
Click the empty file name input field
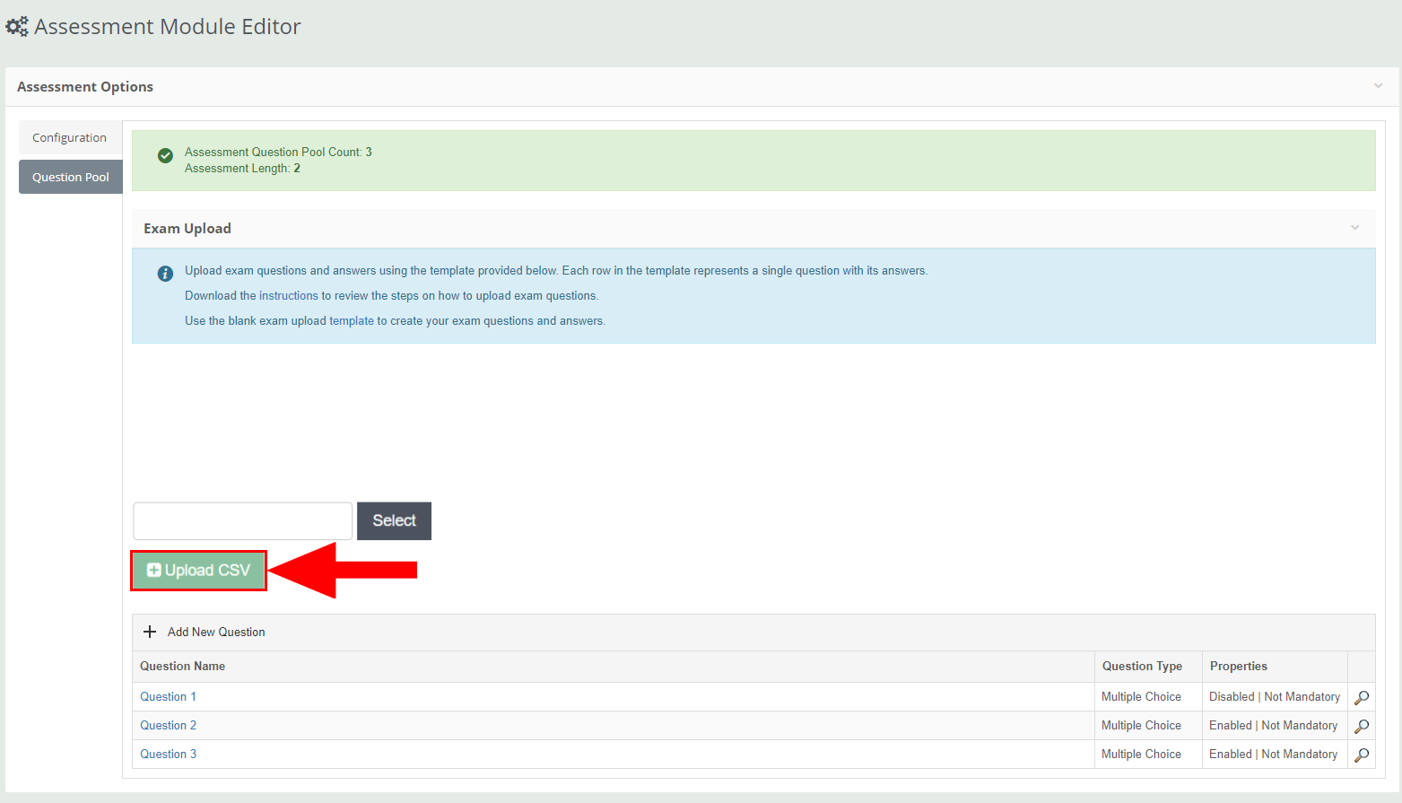[242, 520]
